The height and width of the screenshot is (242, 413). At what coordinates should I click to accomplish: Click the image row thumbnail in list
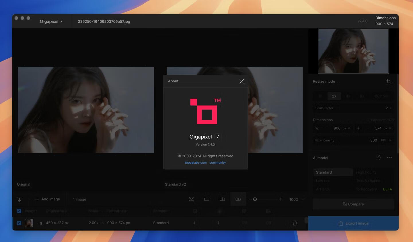(29, 223)
